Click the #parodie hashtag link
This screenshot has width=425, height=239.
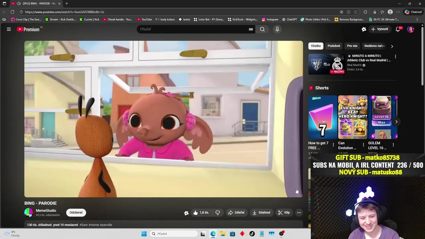pyautogui.click(x=106, y=225)
